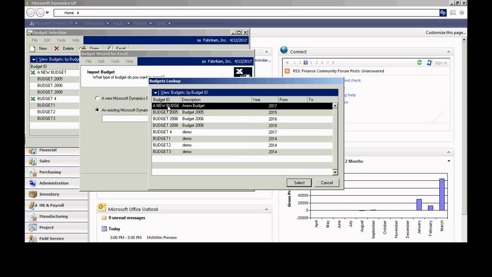Select BUDGET 2008 row in Budgets Lookup

click(x=242, y=125)
